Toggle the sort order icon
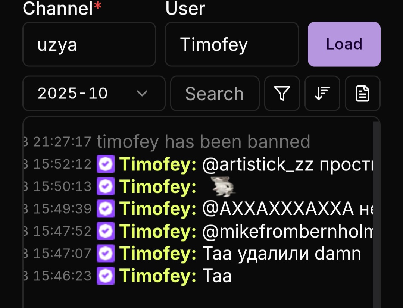The height and width of the screenshot is (308, 403). tap(322, 94)
